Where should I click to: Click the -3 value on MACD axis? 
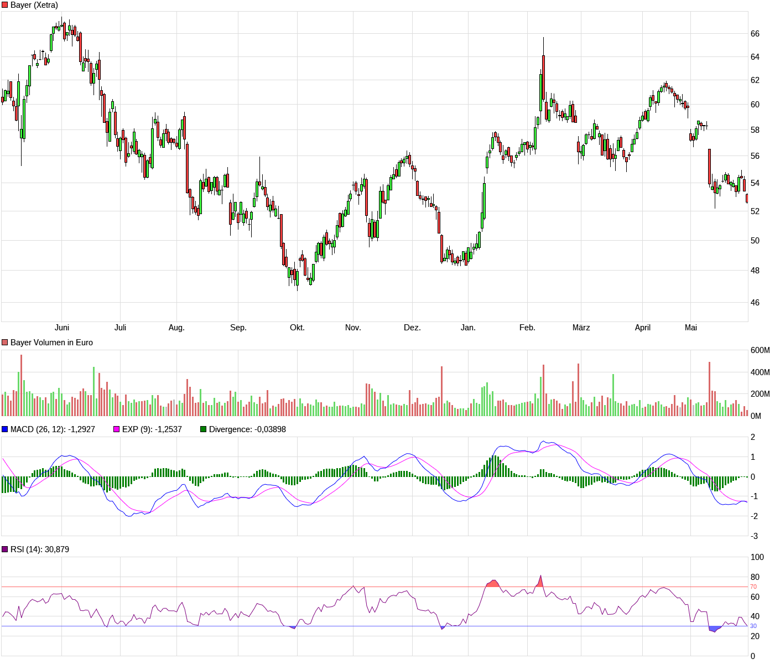(x=753, y=536)
